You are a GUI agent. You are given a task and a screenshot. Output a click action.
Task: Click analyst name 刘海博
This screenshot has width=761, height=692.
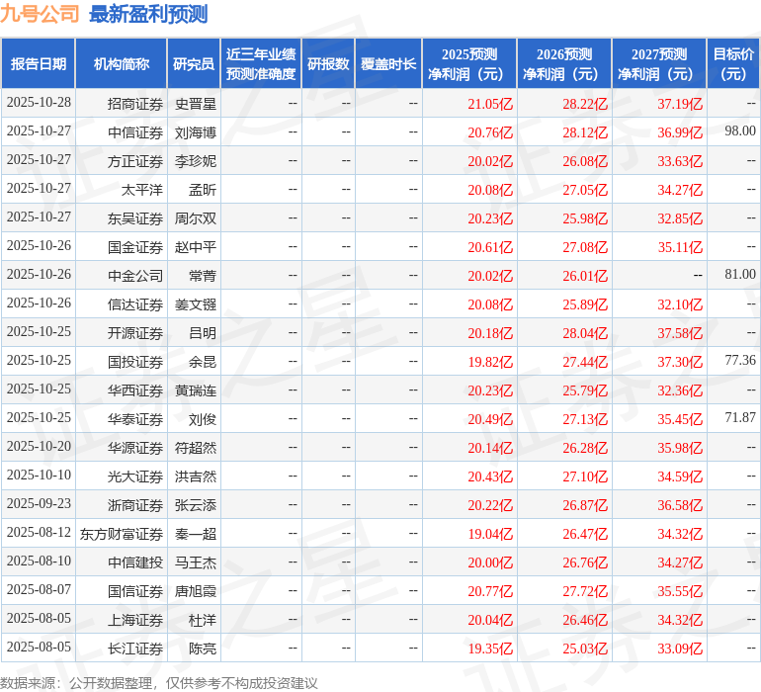click(196, 131)
